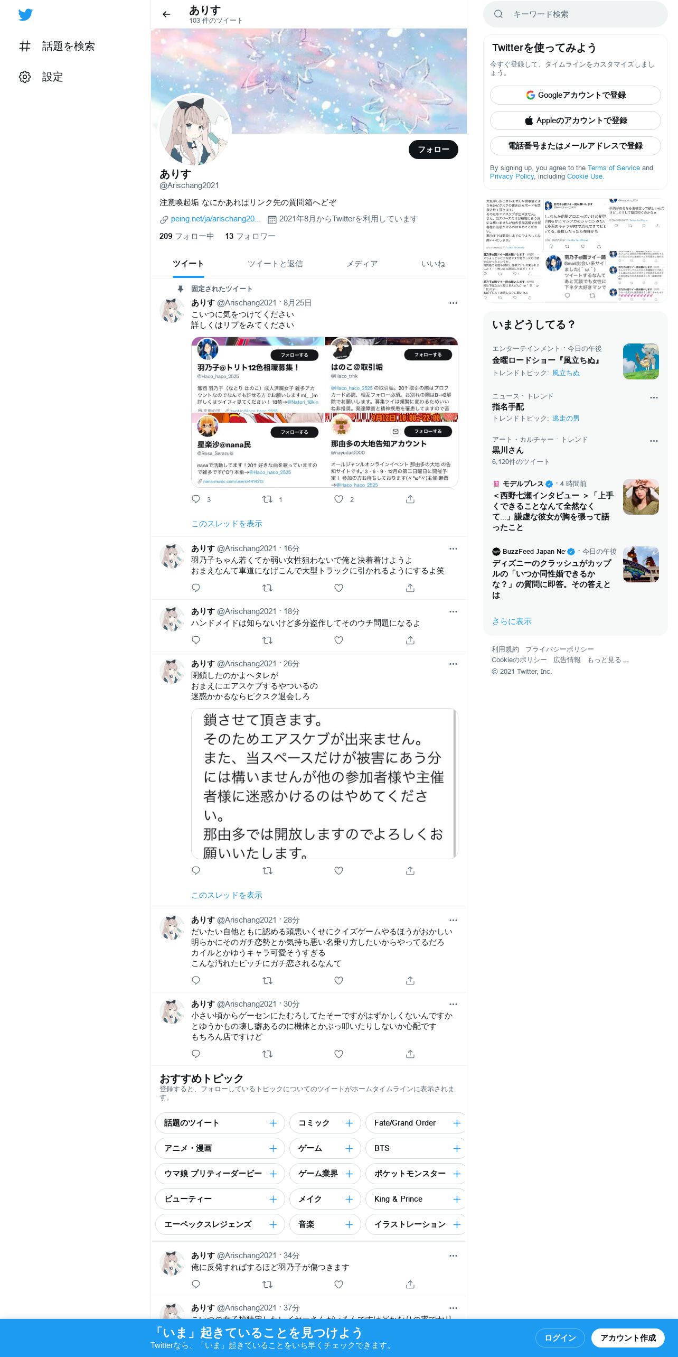Show thread under the pinned tweet
This screenshot has width=678, height=1357.
(227, 524)
